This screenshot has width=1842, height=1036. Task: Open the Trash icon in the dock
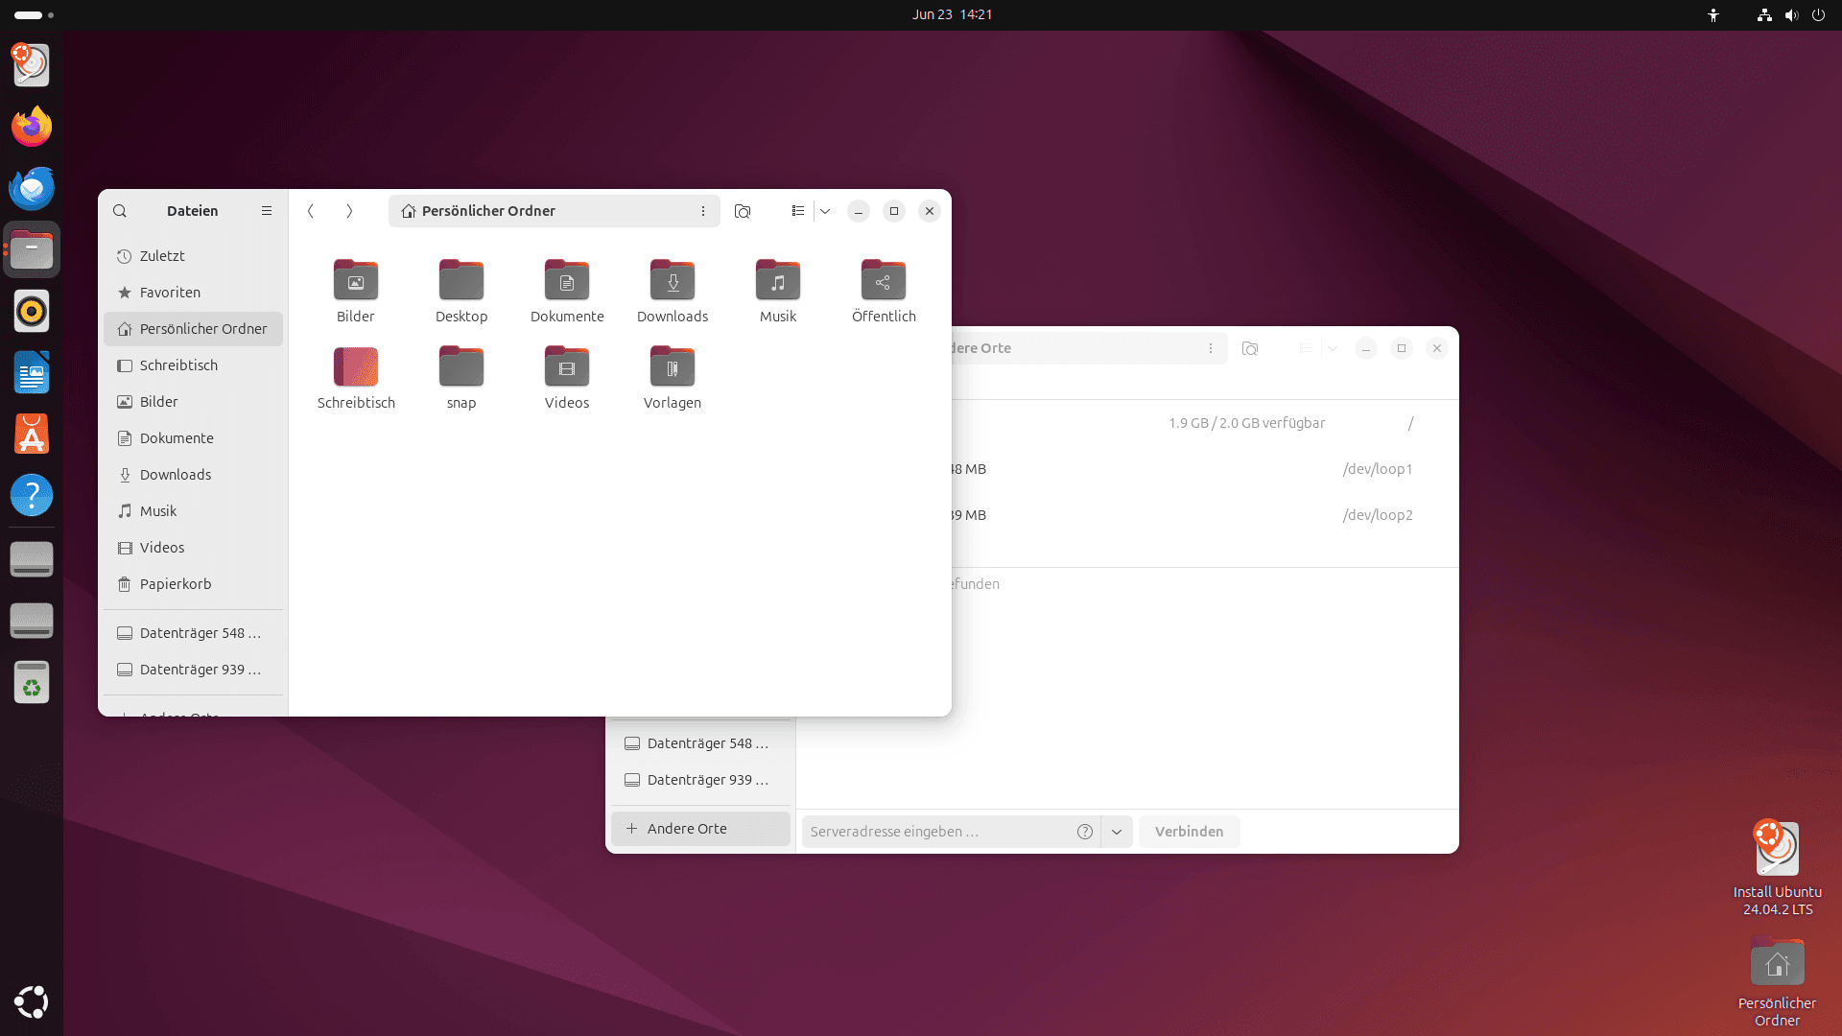pos(32,682)
